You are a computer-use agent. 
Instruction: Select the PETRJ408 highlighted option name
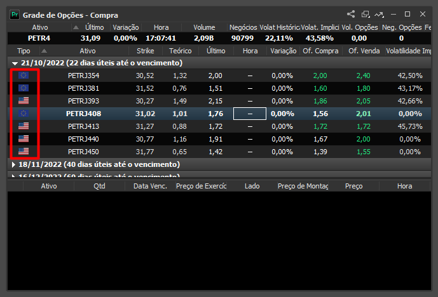tap(83, 114)
